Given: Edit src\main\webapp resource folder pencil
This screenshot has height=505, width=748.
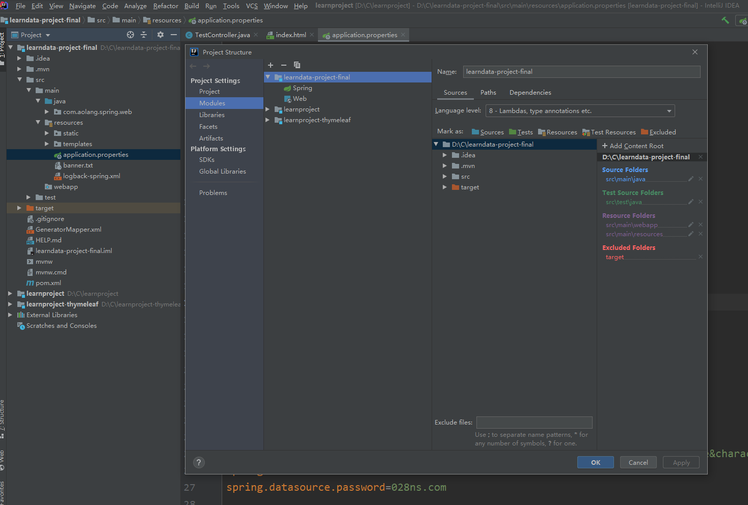Looking at the screenshot, I should [x=691, y=225].
